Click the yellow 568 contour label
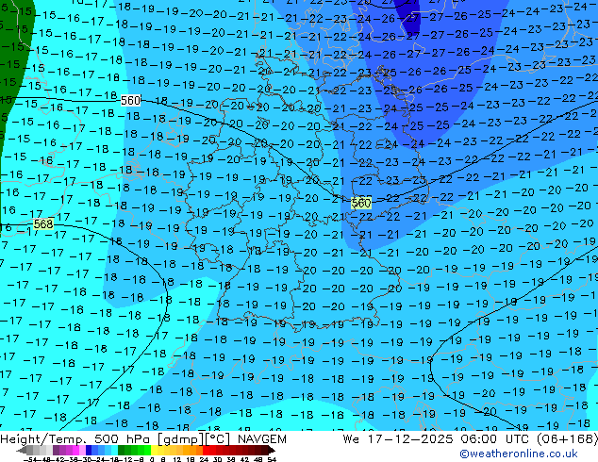The width and height of the screenshot is (598, 462). click(x=43, y=223)
